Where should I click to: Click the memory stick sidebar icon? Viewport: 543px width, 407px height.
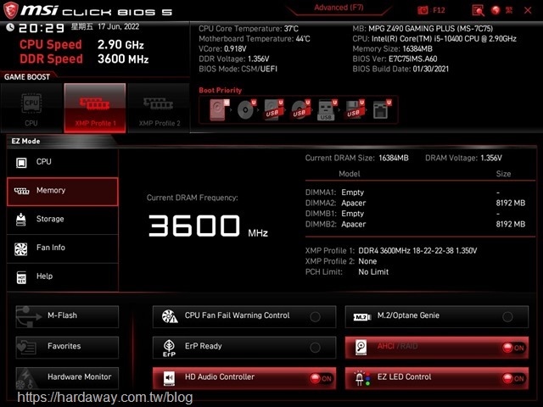pyautogui.click(x=21, y=191)
